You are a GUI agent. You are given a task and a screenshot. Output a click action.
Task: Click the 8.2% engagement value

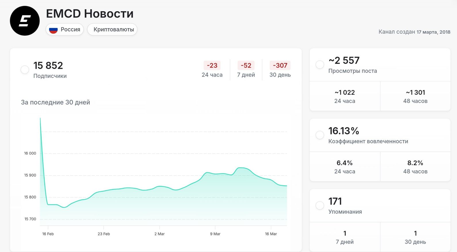(x=415, y=163)
